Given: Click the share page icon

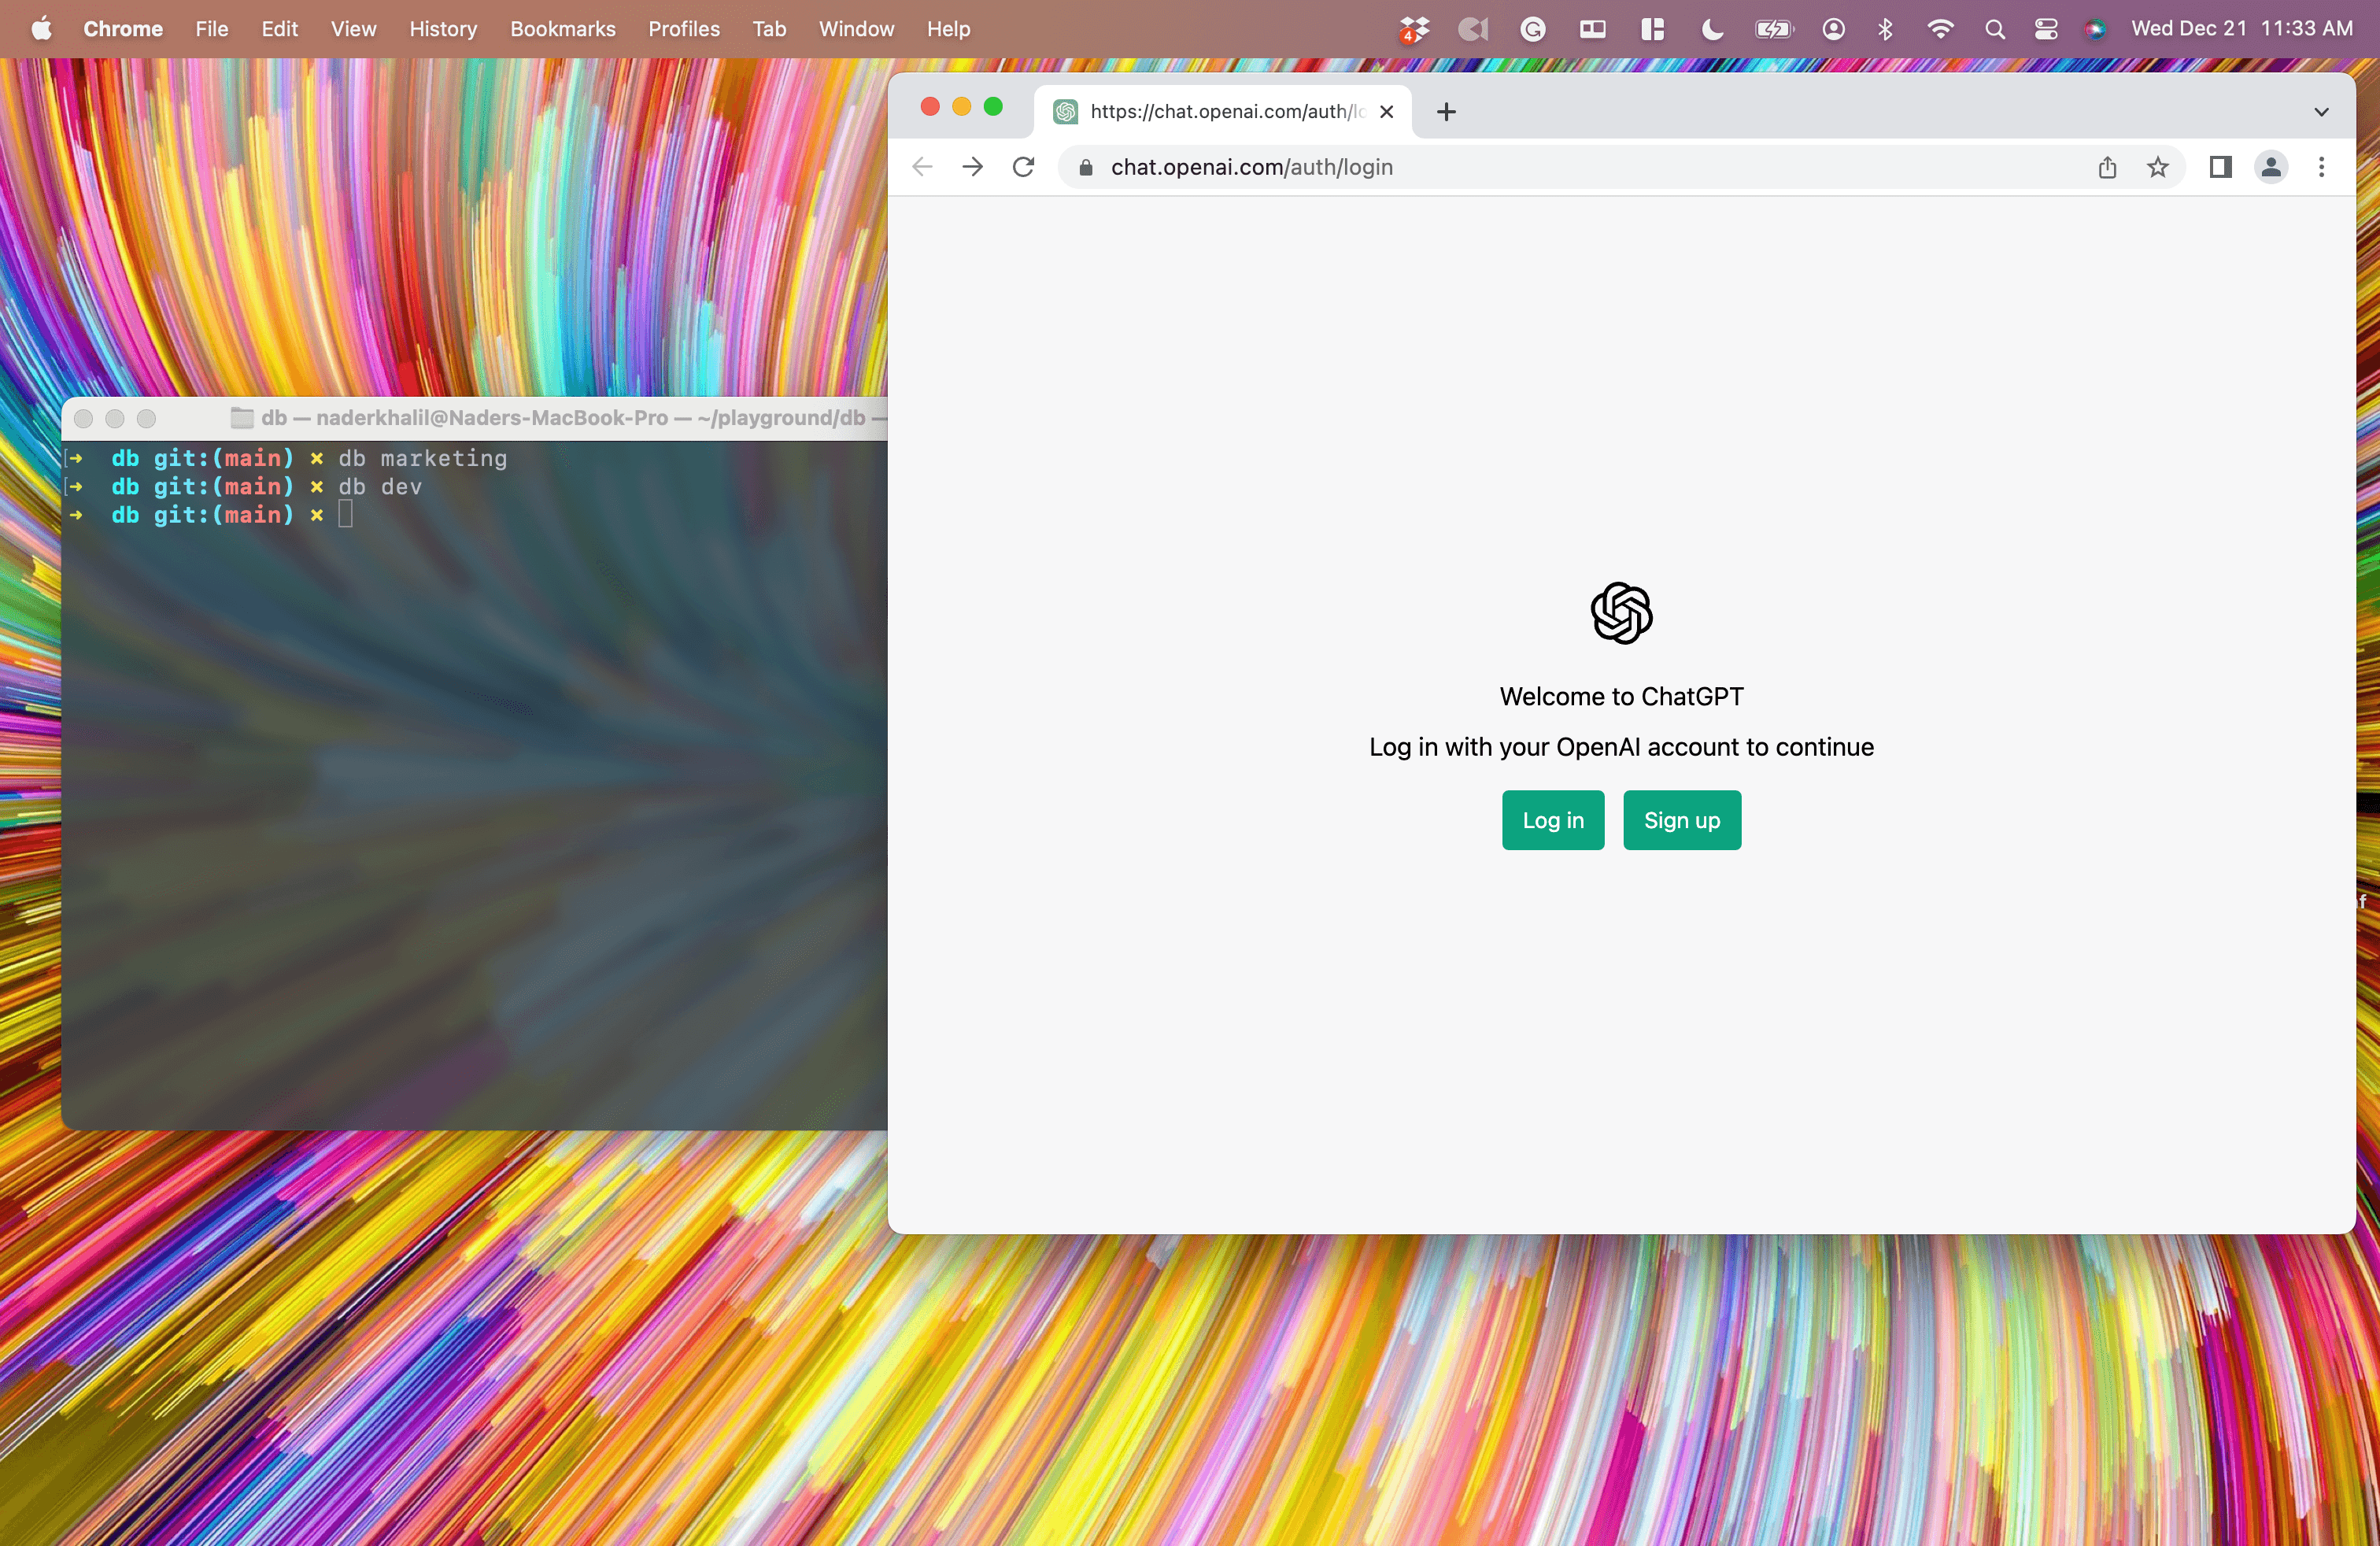Looking at the screenshot, I should tap(2107, 167).
